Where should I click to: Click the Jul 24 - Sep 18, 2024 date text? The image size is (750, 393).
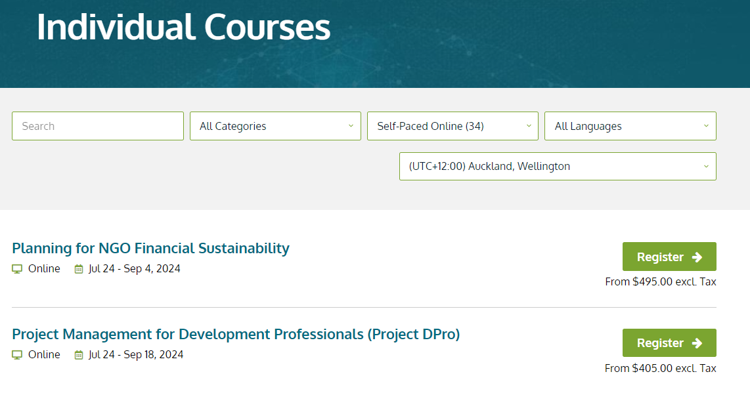coord(136,355)
